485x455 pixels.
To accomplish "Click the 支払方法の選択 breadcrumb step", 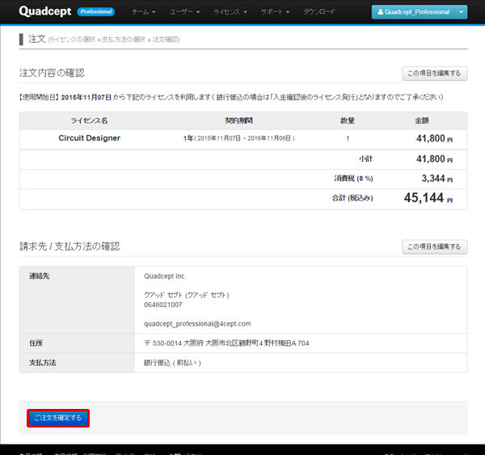I will (124, 40).
